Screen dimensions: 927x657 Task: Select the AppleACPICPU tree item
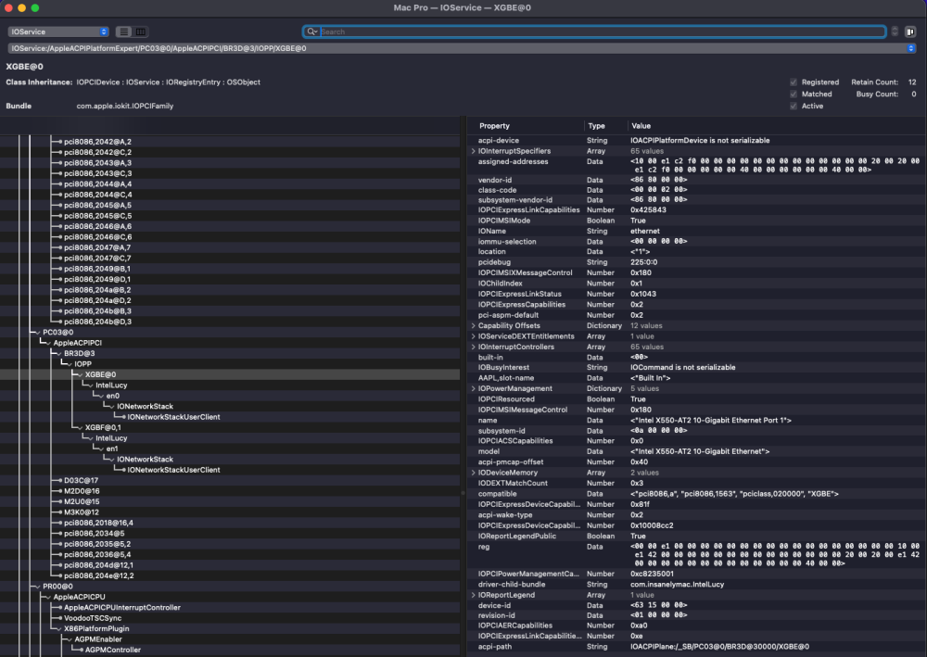tap(79, 598)
